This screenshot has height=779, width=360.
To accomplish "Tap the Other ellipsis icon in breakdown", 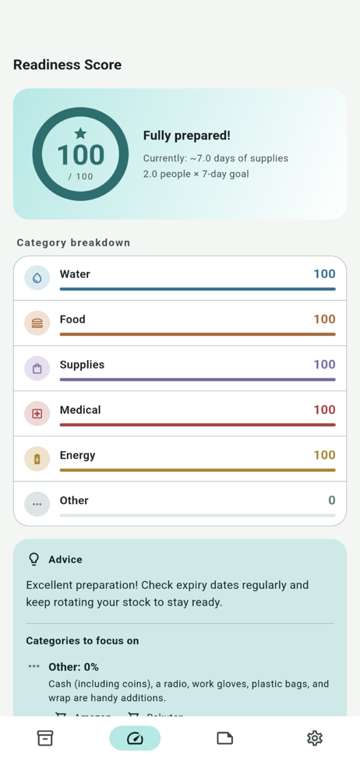I will (x=37, y=504).
